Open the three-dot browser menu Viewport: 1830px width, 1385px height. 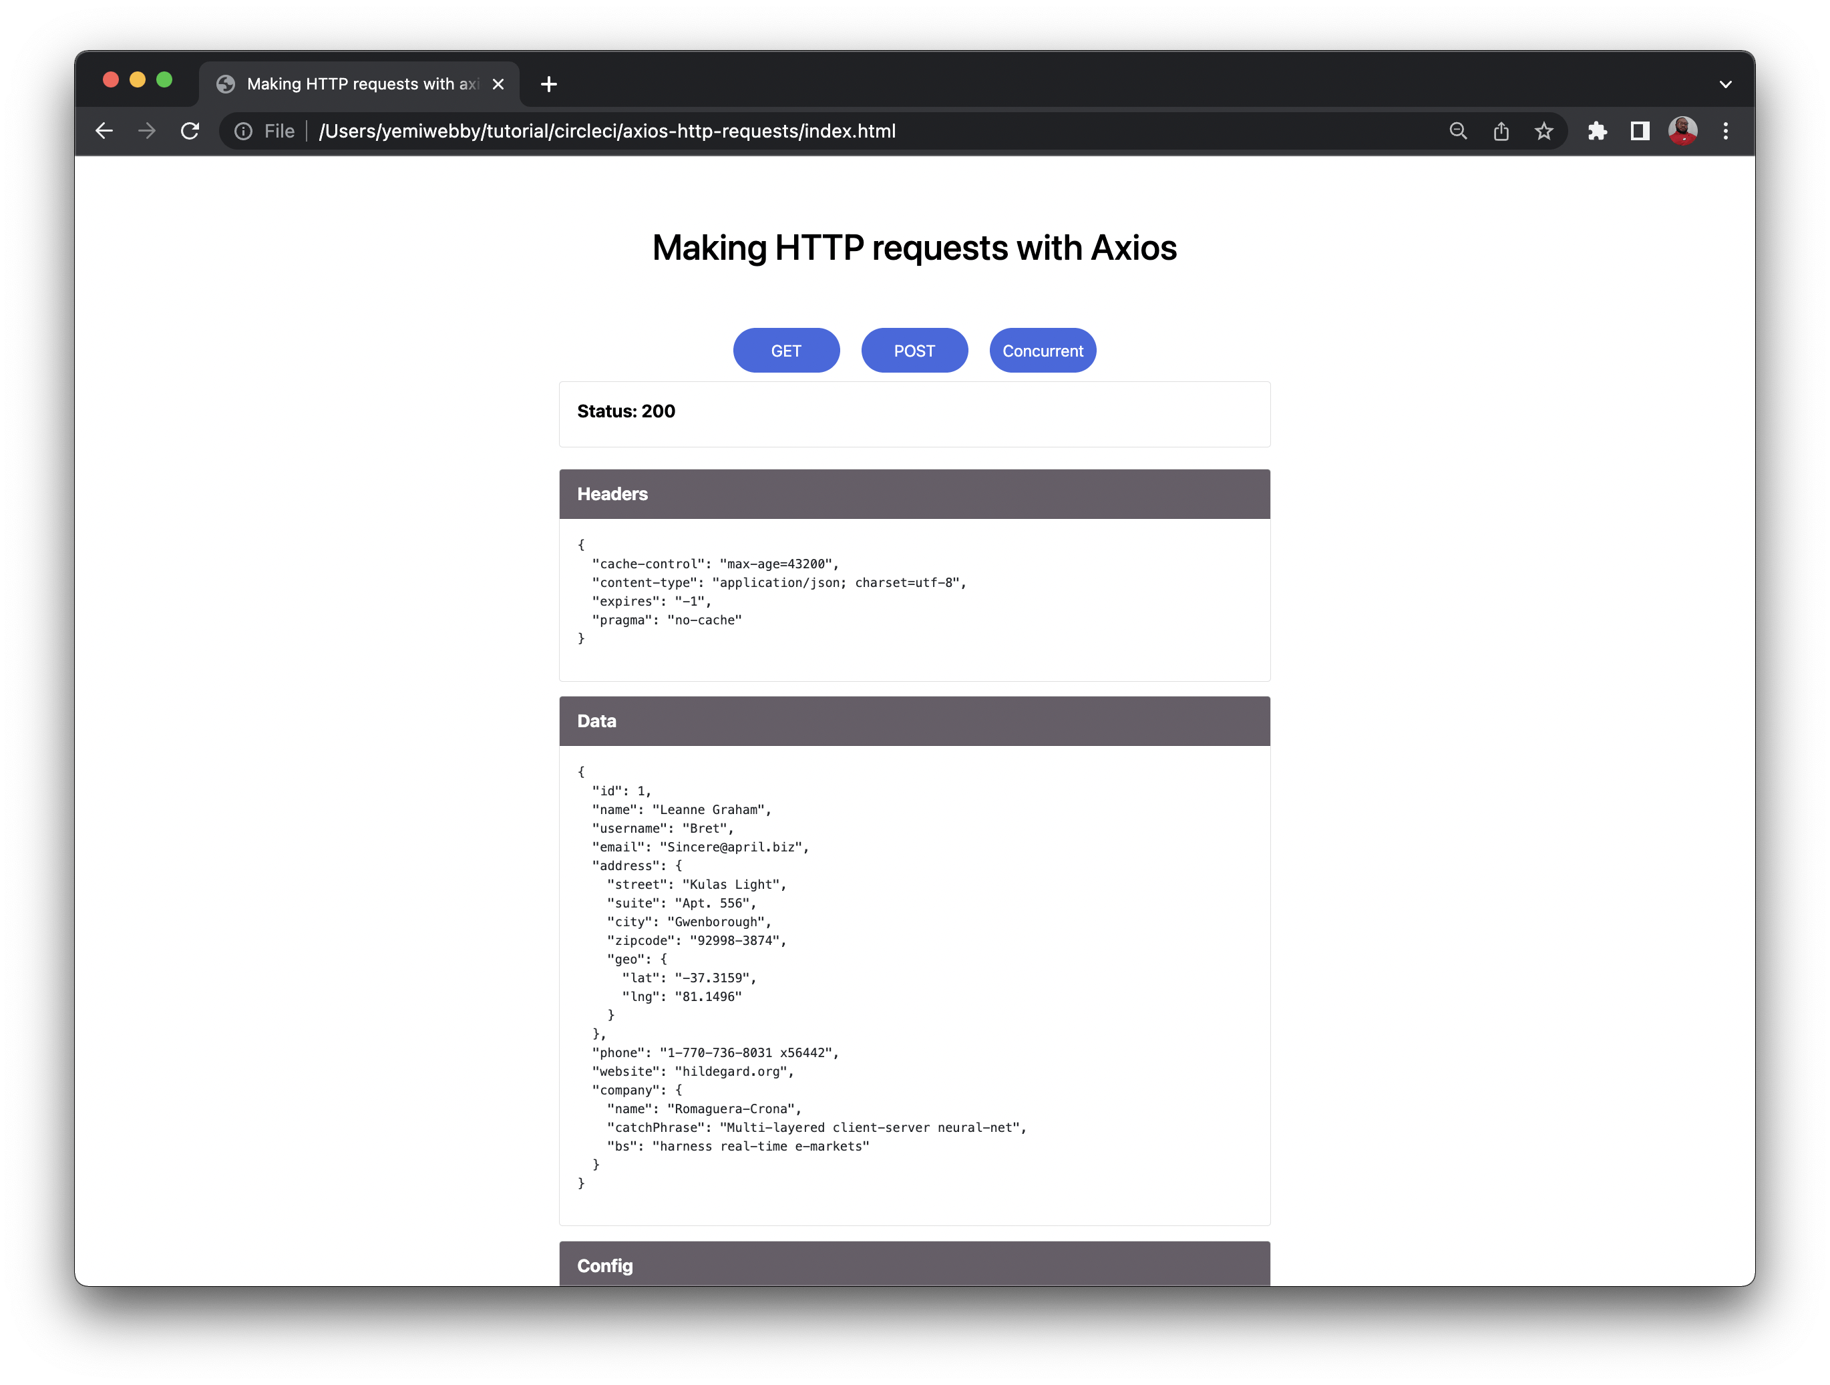(x=1726, y=131)
